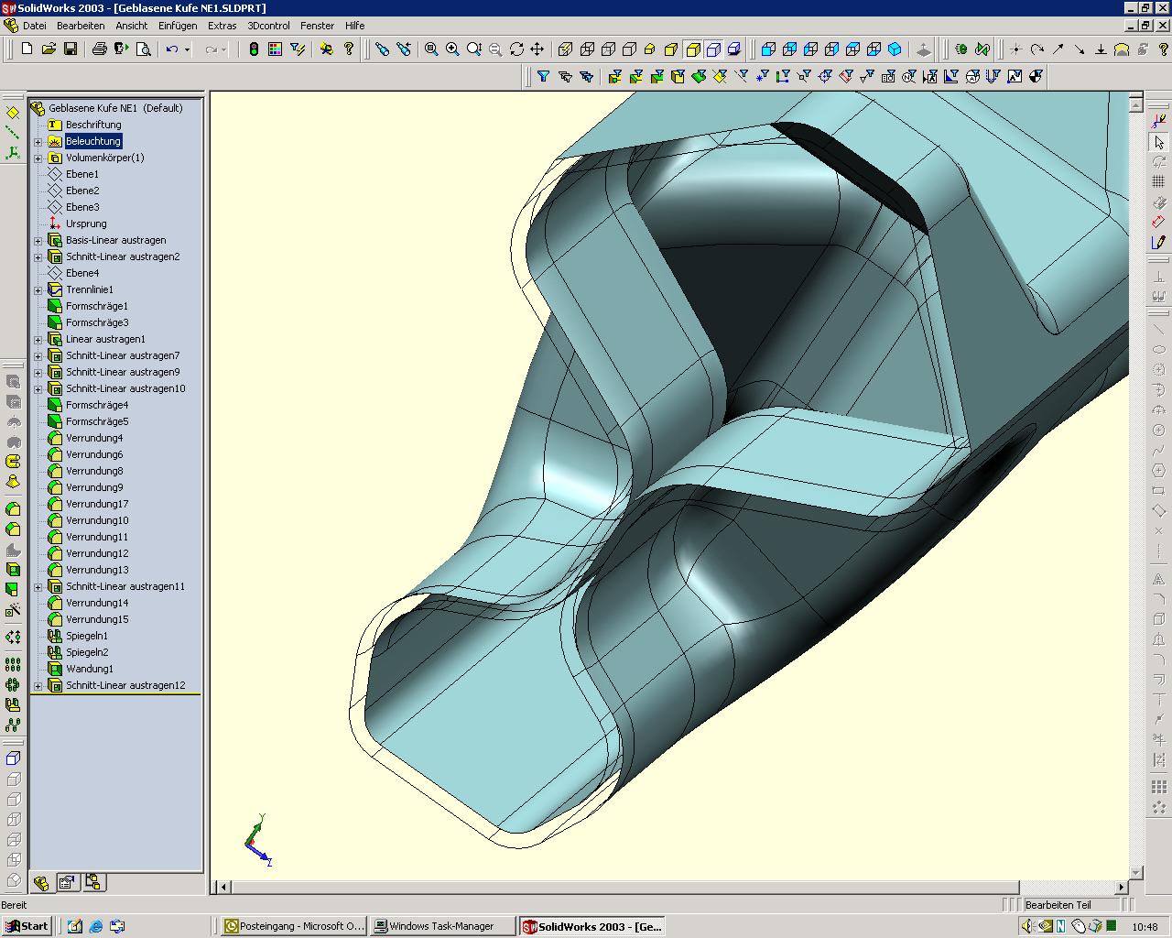This screenshot has width=1172, height=938.
Task: Select the Pan view tool
Action: (x=537, y=49)
